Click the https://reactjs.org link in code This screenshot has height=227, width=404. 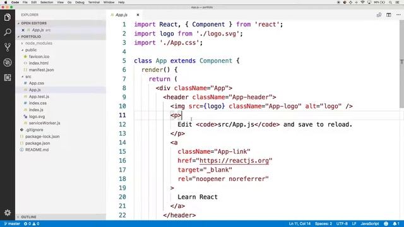[x=234, y=161]
